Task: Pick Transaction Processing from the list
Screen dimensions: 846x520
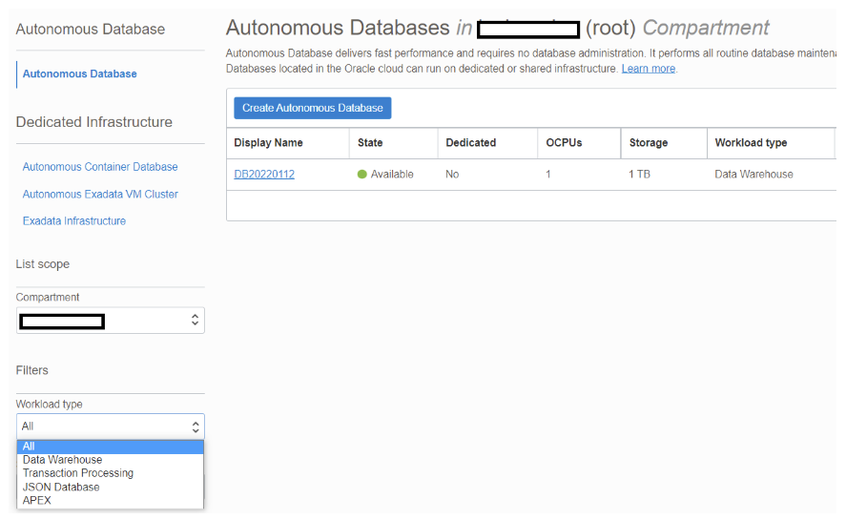Action: tap(110, 473)
